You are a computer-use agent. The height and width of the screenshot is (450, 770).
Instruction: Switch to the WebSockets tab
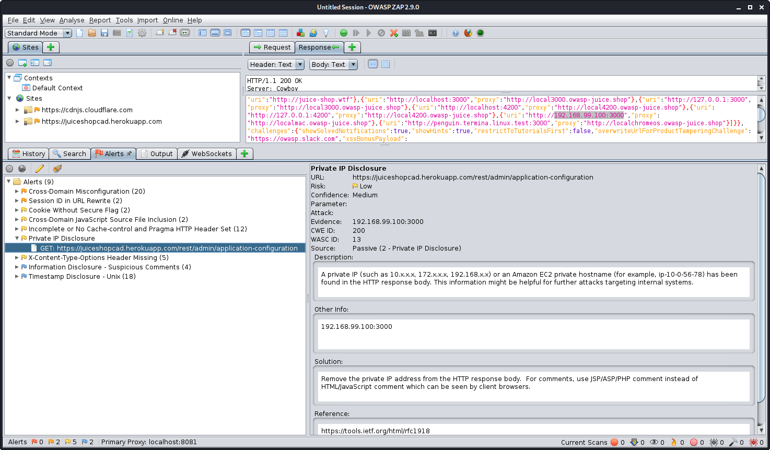(206, 153)
